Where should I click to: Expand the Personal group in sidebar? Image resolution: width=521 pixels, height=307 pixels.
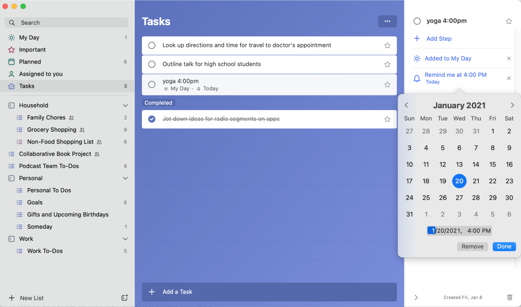click(126, 178)
